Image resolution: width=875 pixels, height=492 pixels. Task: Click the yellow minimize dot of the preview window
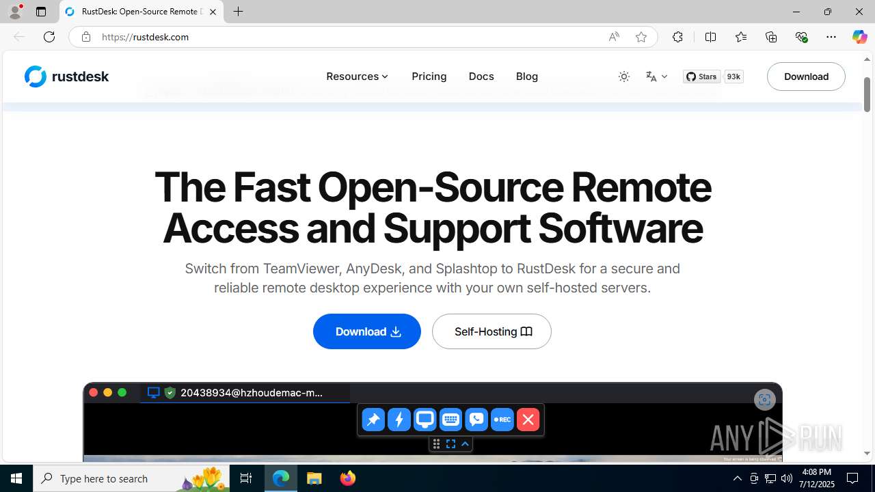pos(107,392)
